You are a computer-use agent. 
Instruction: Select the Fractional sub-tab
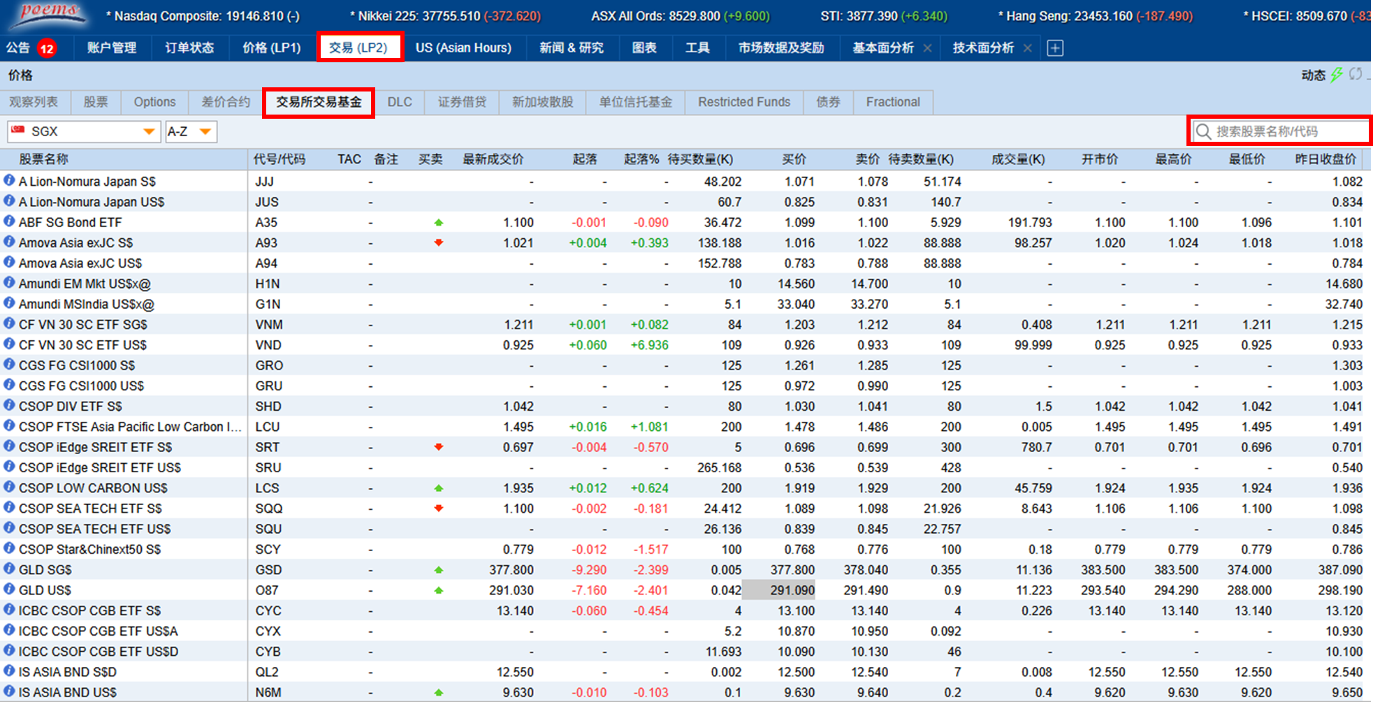[893, 102]
